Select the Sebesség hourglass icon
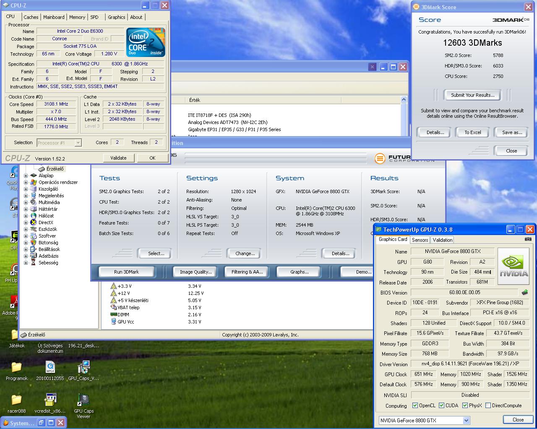Viewport: 537px width, 429px height. 33,263
